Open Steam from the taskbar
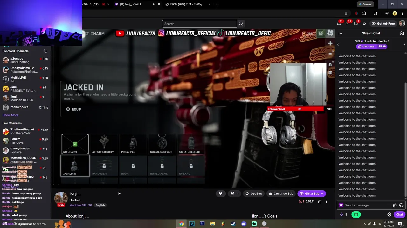The width and height of the screenshot is (407, 228). (x=233, y=224)
